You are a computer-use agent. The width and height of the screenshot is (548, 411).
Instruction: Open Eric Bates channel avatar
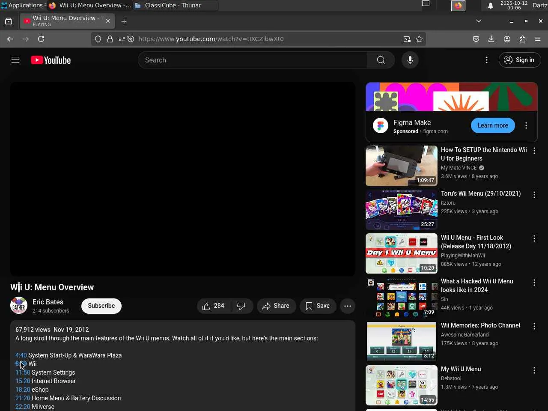(x=19, y=306)
